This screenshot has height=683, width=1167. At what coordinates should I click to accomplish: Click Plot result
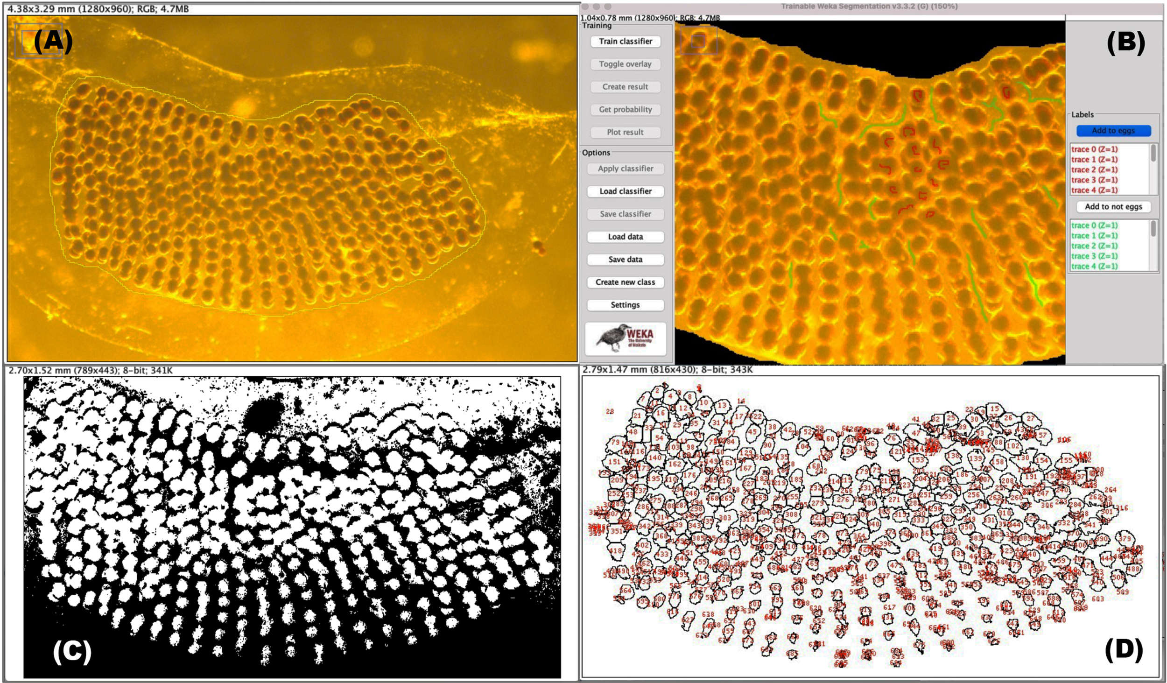point(626,132)
